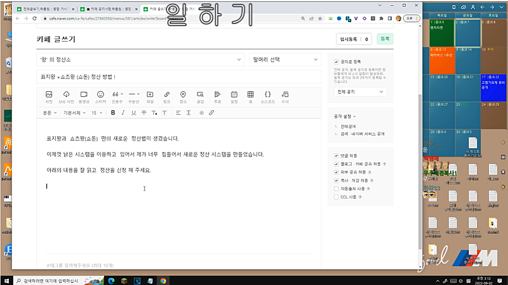
Task: Enable 자동출처 사용 checkbox
Action: (337, 188)
